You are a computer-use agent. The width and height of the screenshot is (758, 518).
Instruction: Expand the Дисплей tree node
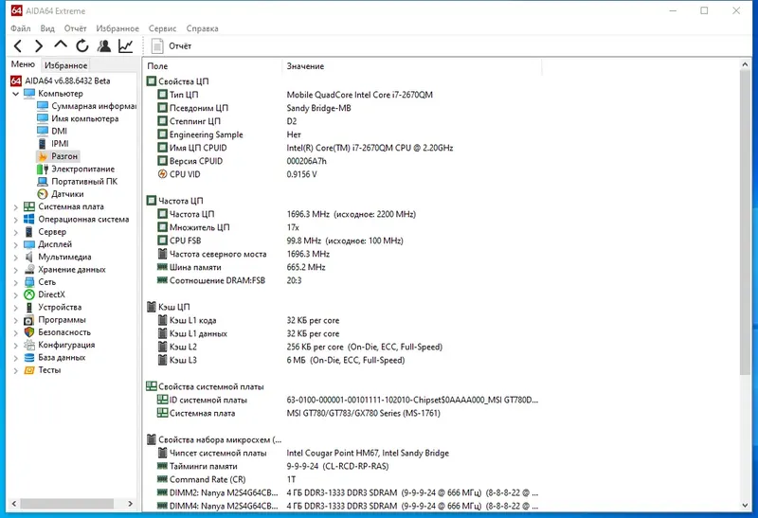point(15,244)
